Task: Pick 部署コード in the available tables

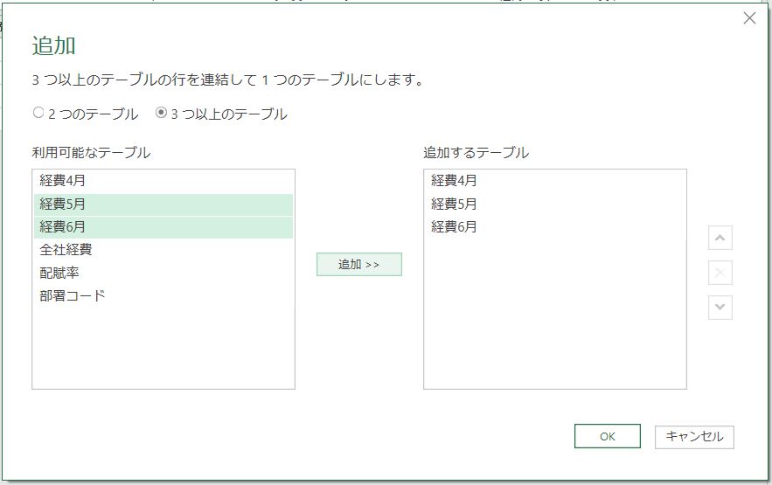Action: click(73, 295)
